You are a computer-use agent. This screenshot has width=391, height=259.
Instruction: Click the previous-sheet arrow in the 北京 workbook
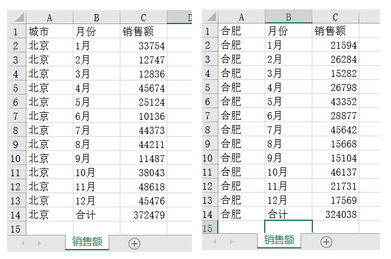[x=23, y=243]
